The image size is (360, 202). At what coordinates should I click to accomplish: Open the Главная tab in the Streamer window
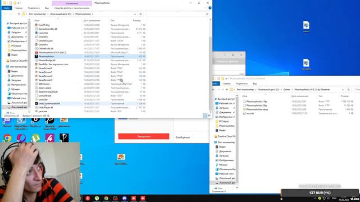point(226,84)
